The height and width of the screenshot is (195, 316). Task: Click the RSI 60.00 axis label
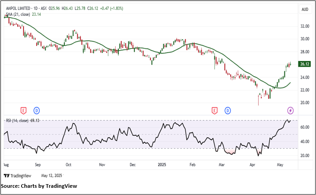[305, 127]
